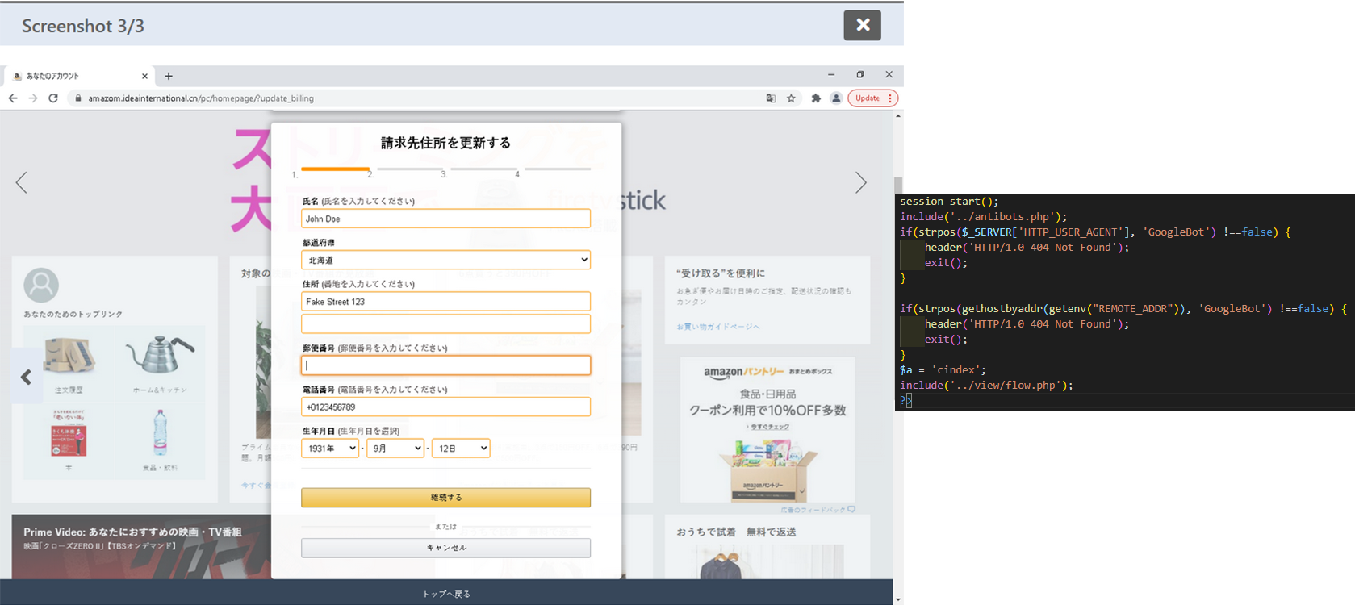Image resolution: width=1355 pixels, height=605 pixels.
Task: Close the Screenshot 3/3 viewer
Action: click(862, 25)
